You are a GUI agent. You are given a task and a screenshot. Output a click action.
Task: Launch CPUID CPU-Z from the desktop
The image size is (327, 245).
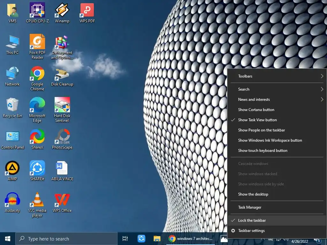pyautogui.click(x=37, y=13)
